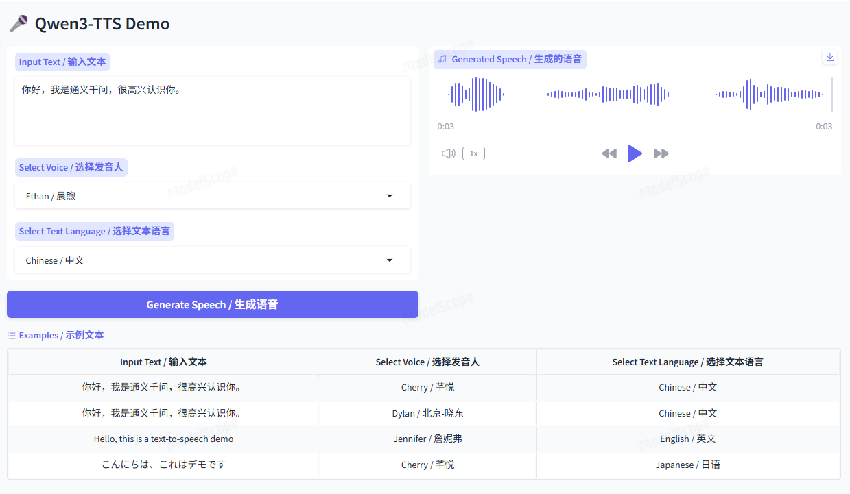This screenshot has height=494, width=850.
Task: Choose the English Hello text-to-speech example
Action: (163, 439)
